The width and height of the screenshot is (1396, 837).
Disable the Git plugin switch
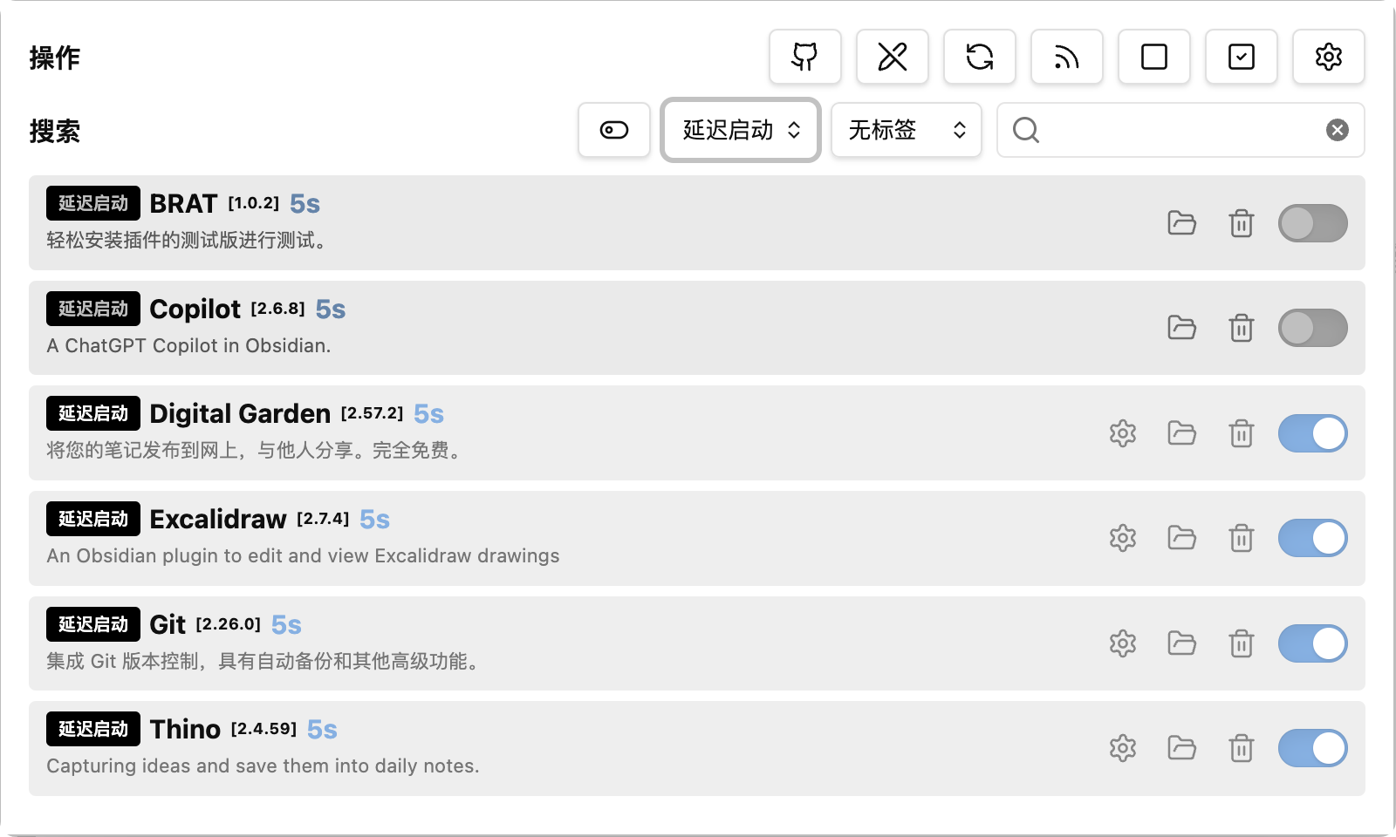[1312, 643]
